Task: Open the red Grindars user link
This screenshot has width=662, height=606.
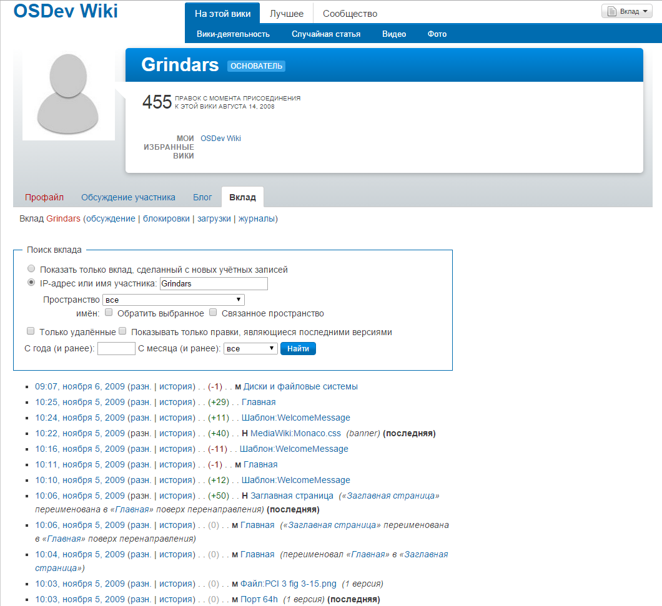Action: 63,218
